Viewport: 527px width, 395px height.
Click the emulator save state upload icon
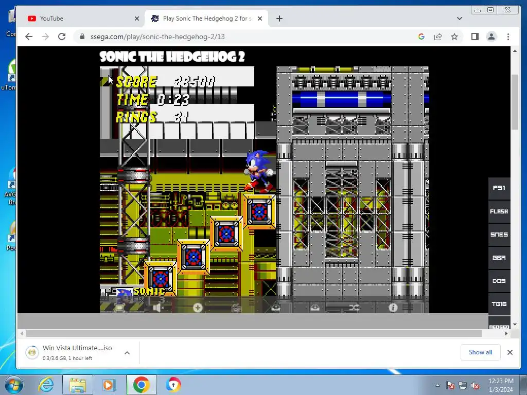click(x=276, y=308)
